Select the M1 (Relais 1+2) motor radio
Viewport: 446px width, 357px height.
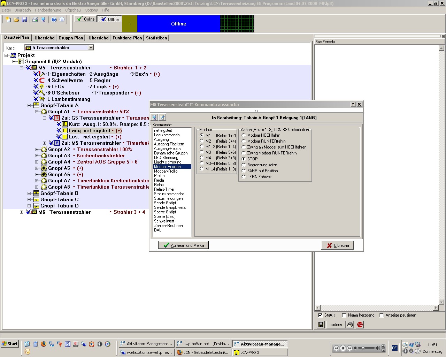coord(202,135)
